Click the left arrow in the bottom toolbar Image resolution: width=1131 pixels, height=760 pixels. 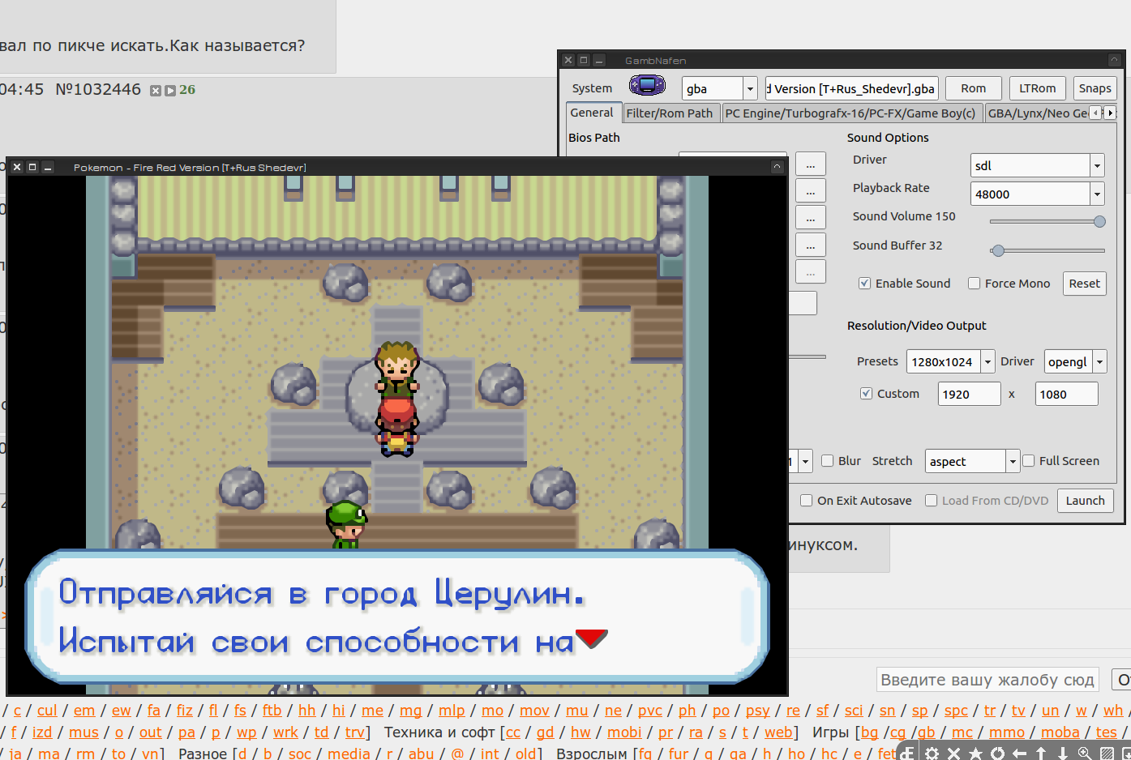tap(1019, 754)
